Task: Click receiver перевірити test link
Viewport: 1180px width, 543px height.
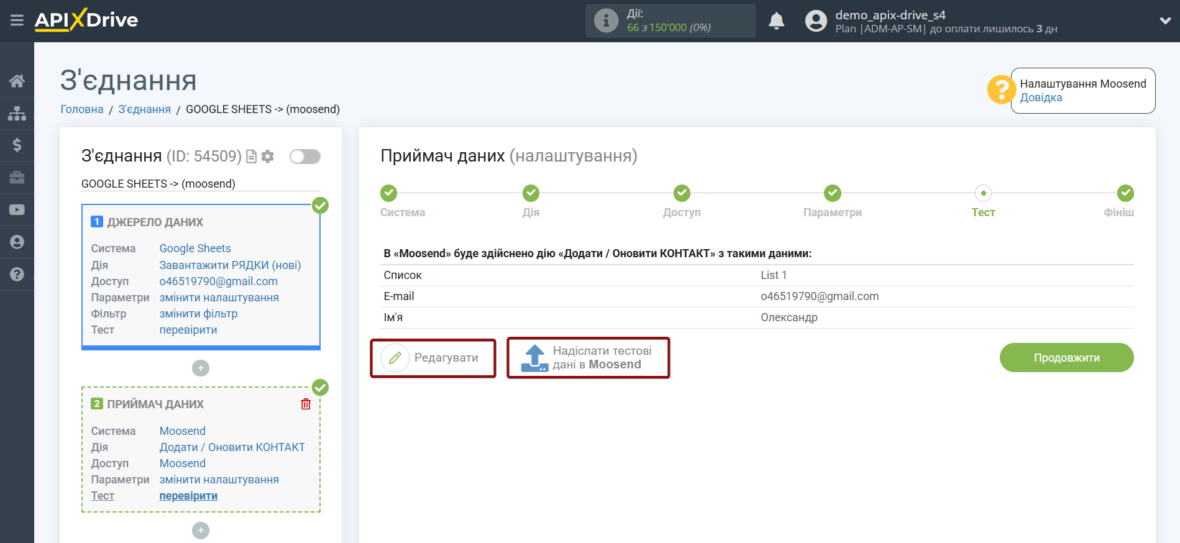Action: click(x=188, y=496)
